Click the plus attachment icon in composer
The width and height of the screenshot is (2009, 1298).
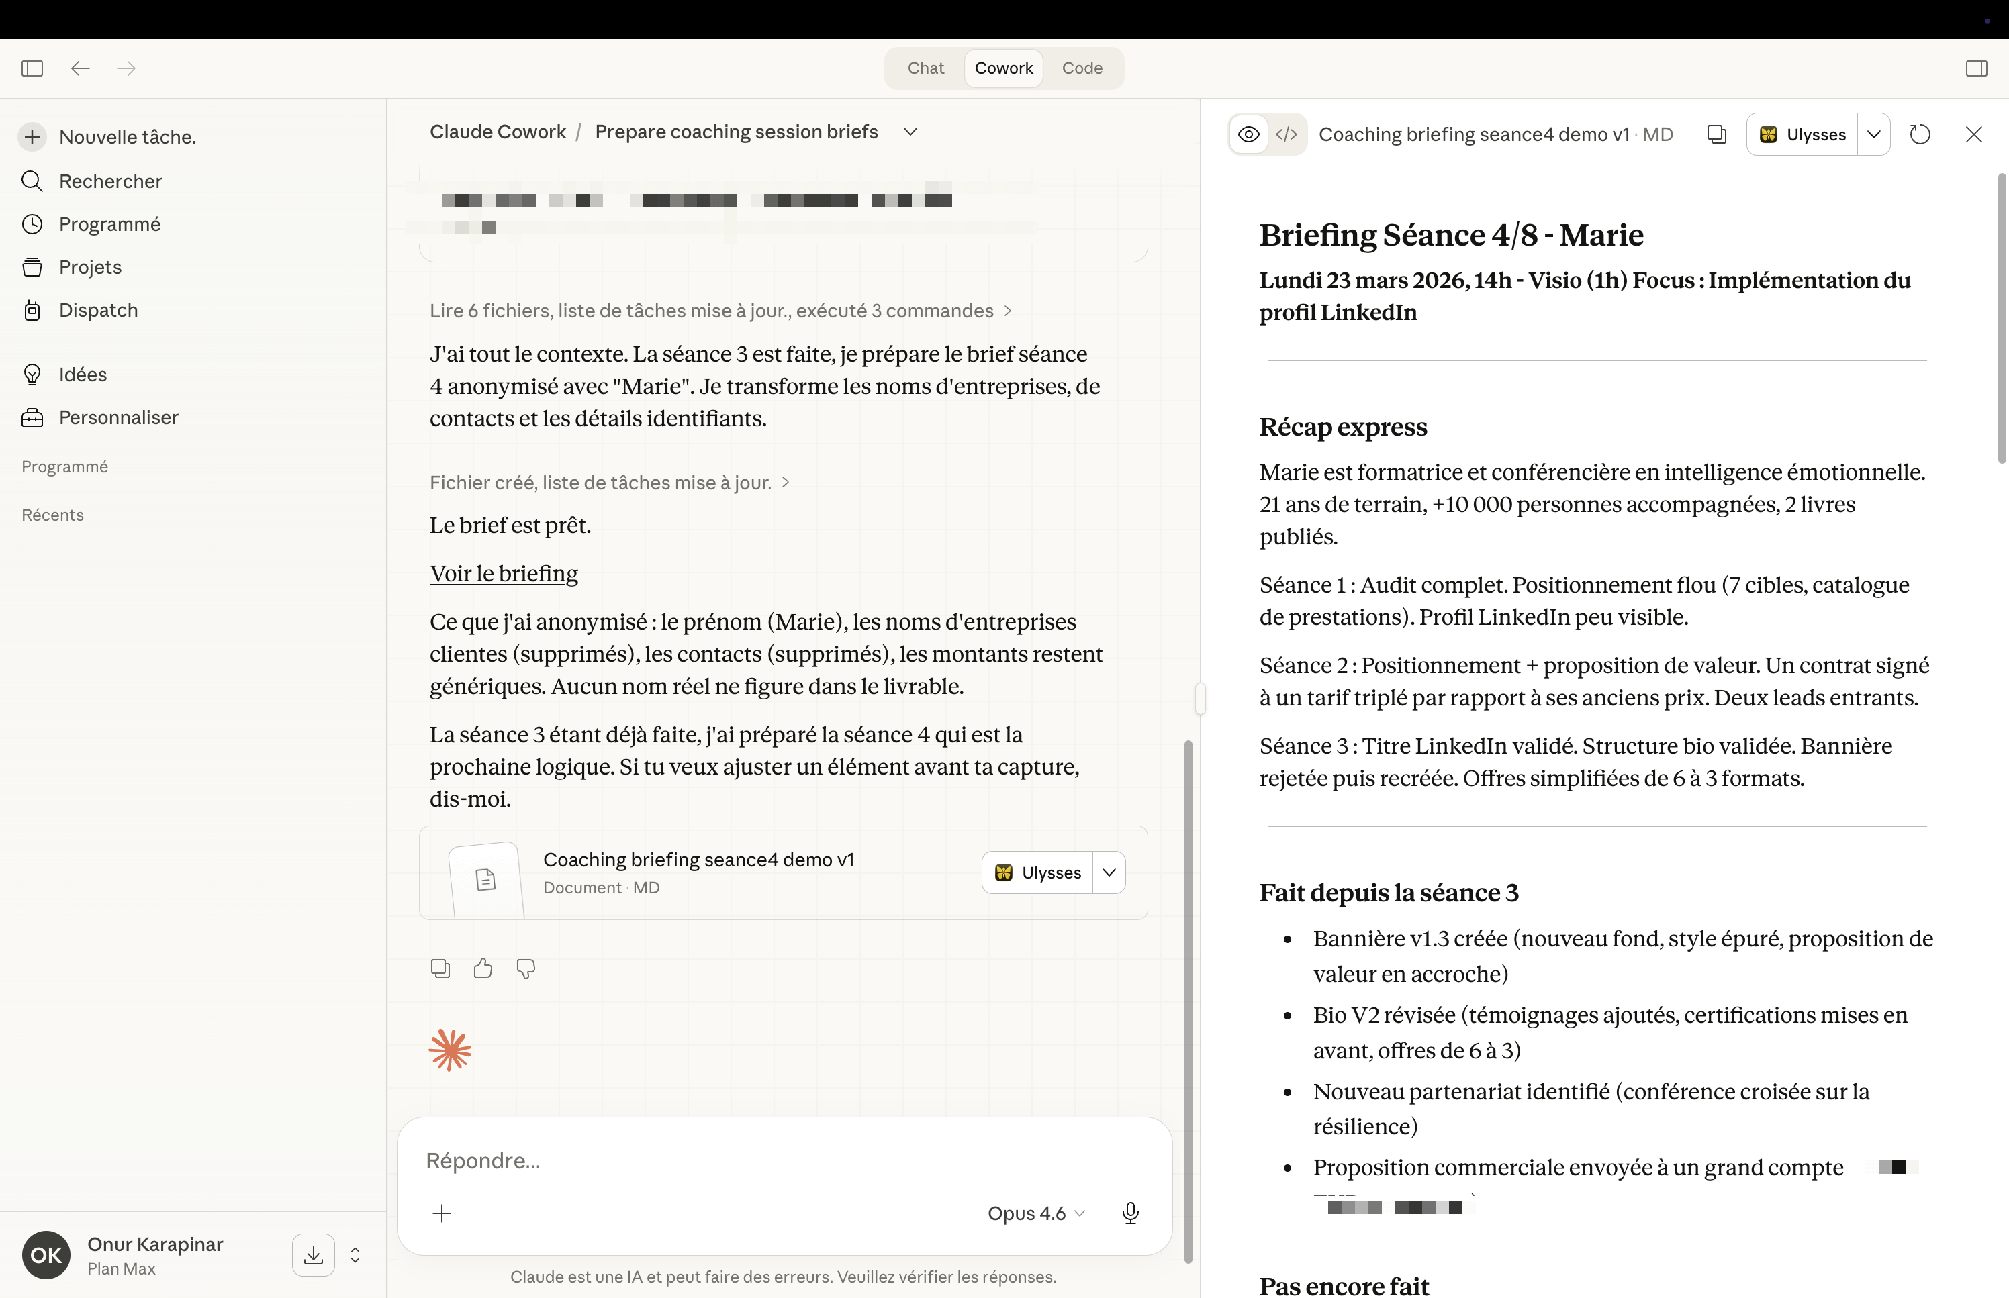click(442, 1213)
